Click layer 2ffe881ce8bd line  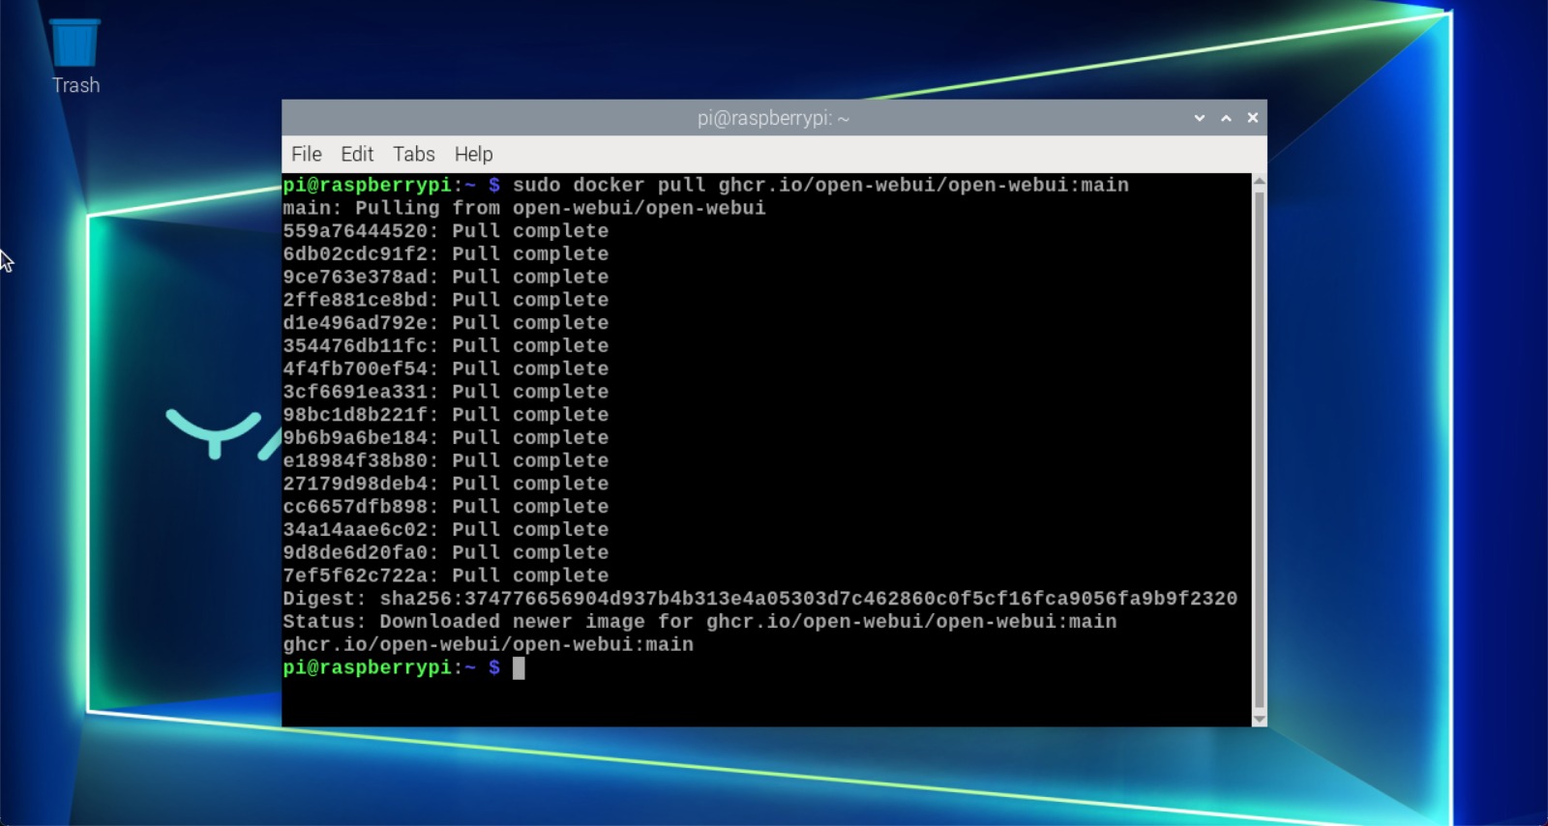pyautogui.click(x=446, y=300)
